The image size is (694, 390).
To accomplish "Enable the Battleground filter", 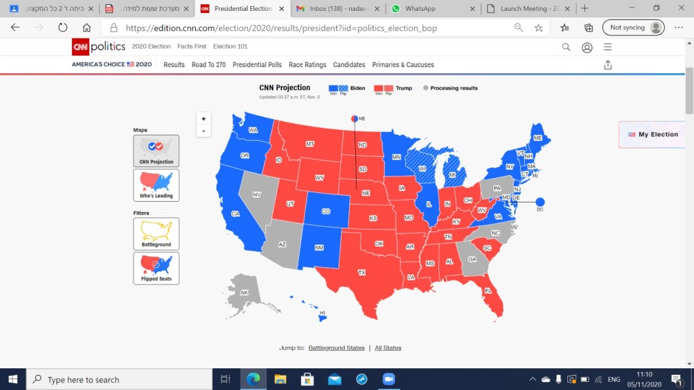I will (157, 234).
